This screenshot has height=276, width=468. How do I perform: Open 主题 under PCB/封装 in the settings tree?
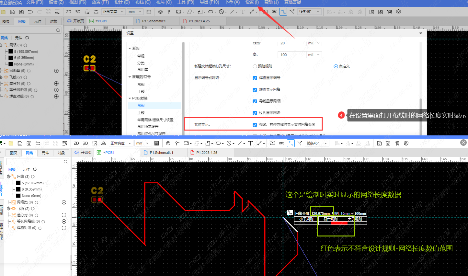[141, 113]
